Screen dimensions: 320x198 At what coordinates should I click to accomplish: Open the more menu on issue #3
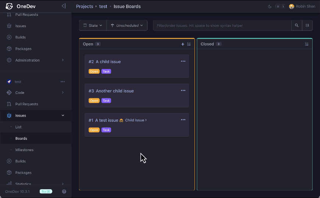[x=183, y=91]
